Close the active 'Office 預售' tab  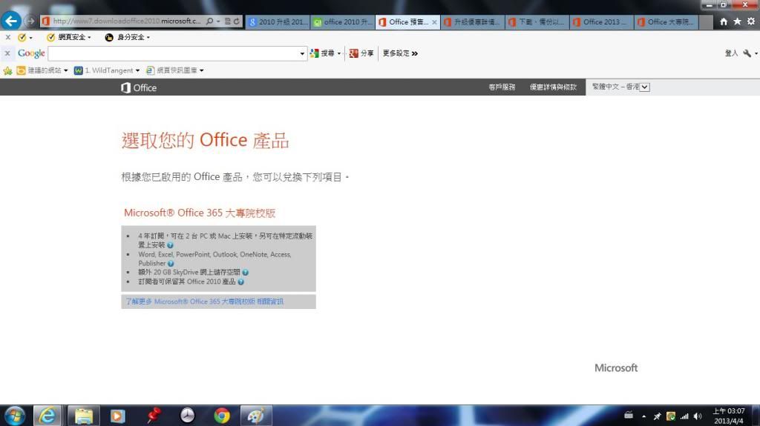coord(434,22)
